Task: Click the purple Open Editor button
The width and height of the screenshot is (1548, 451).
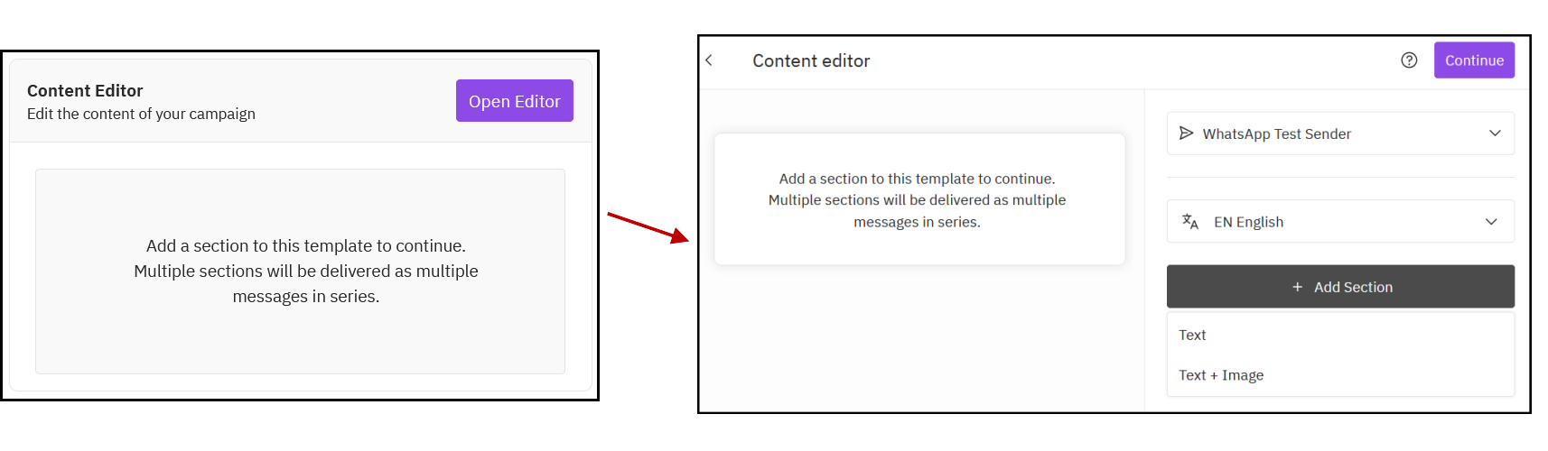Action: click(515, 101)
